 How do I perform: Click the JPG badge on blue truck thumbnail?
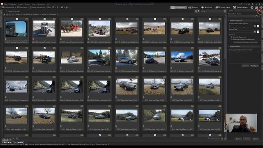click(x=26, y=19)
